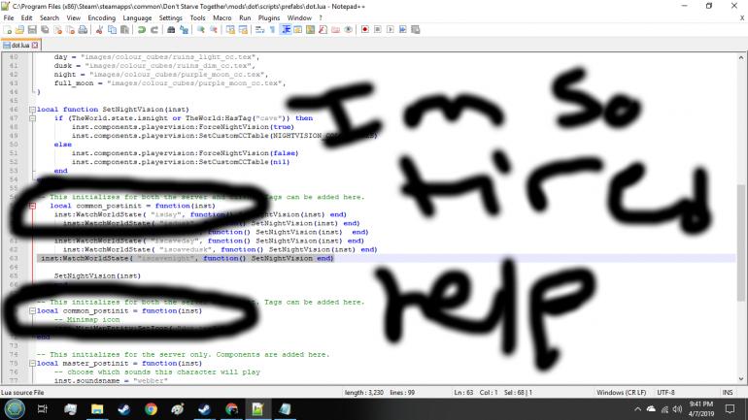Screen dimensions: 748x420
Task: Click 'length : 3,230' in status bar
Action: (x=364, y=393)
